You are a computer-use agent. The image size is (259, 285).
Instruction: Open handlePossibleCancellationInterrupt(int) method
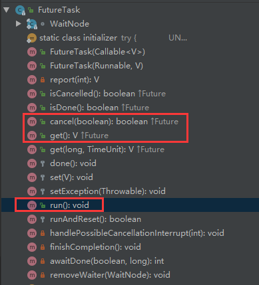(x=137, y=233)
